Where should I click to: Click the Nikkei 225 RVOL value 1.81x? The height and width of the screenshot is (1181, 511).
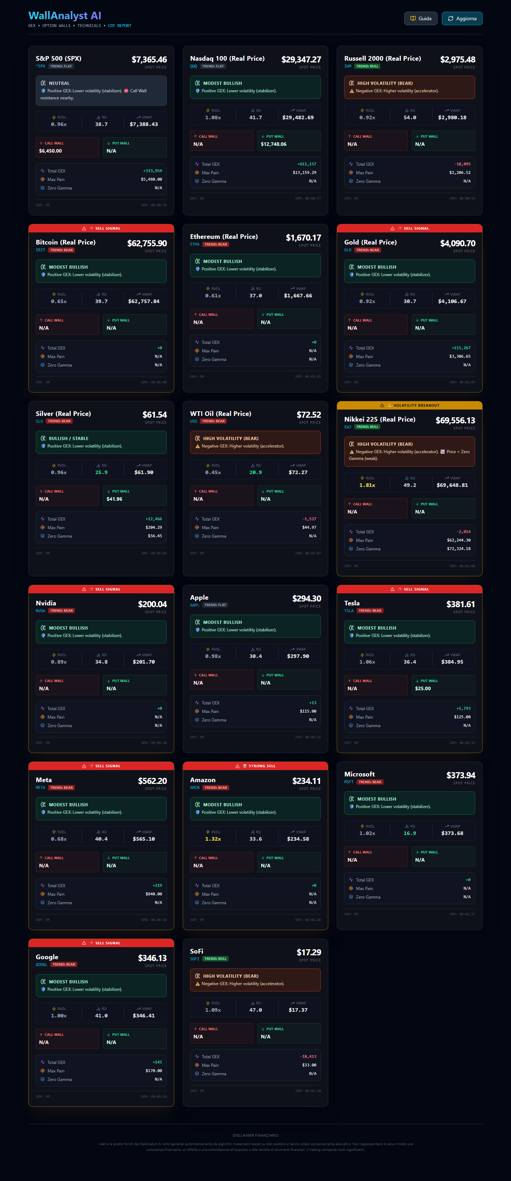pyautogui.click(x=367, y=485)
